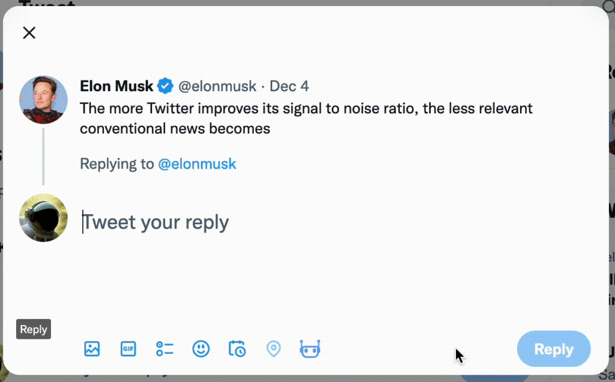Tag a location with the pin icon
This screenshot has height=382, width=615.
pyautogui.click(x=273, y=349)
